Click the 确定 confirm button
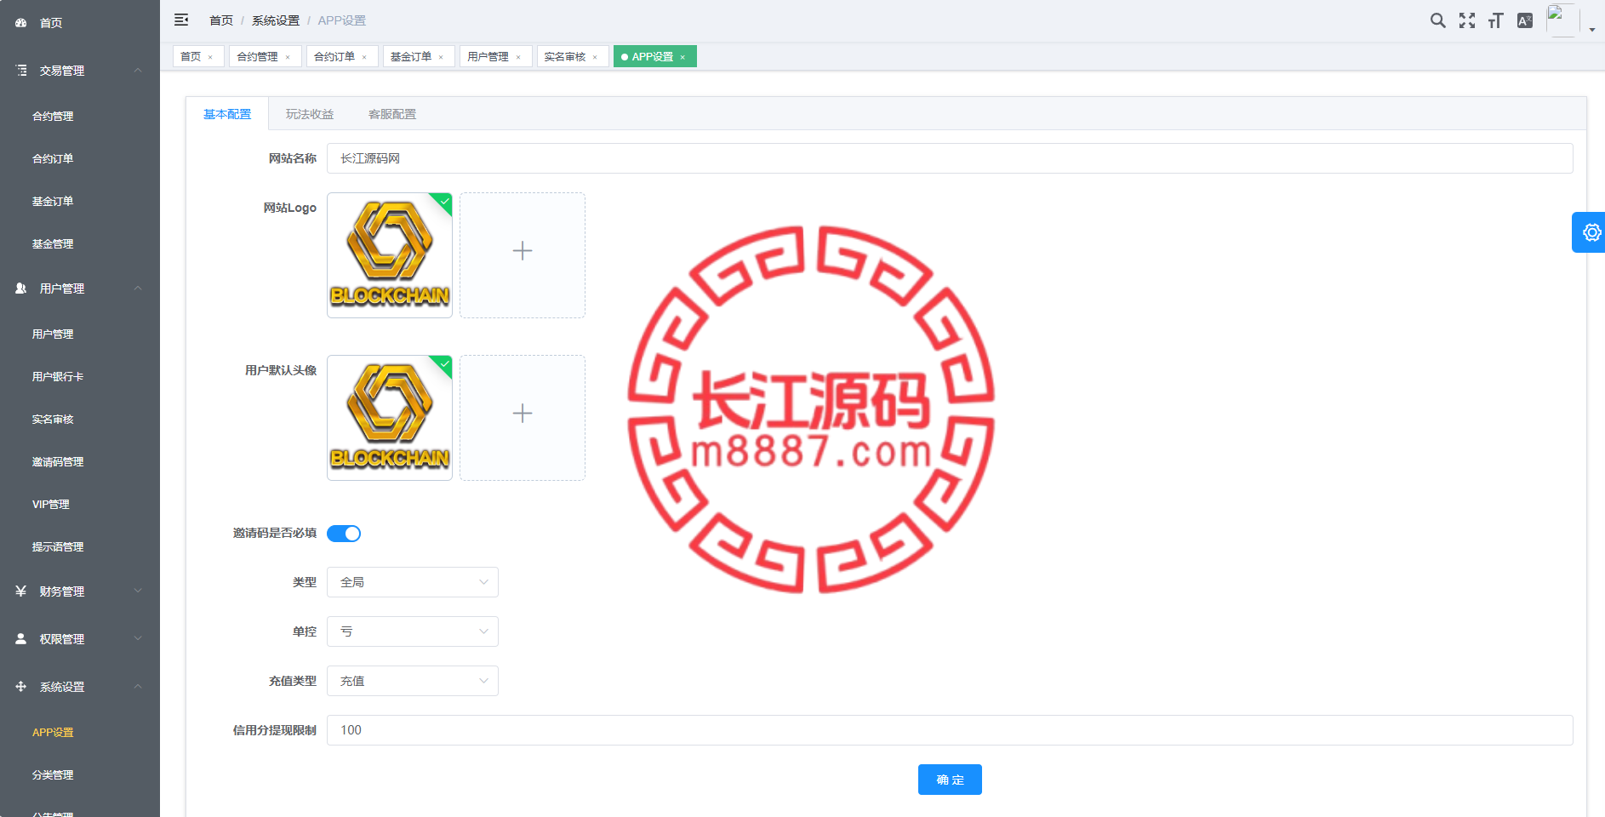Screen dimensions: 1605x817 [x=949, y=780]
